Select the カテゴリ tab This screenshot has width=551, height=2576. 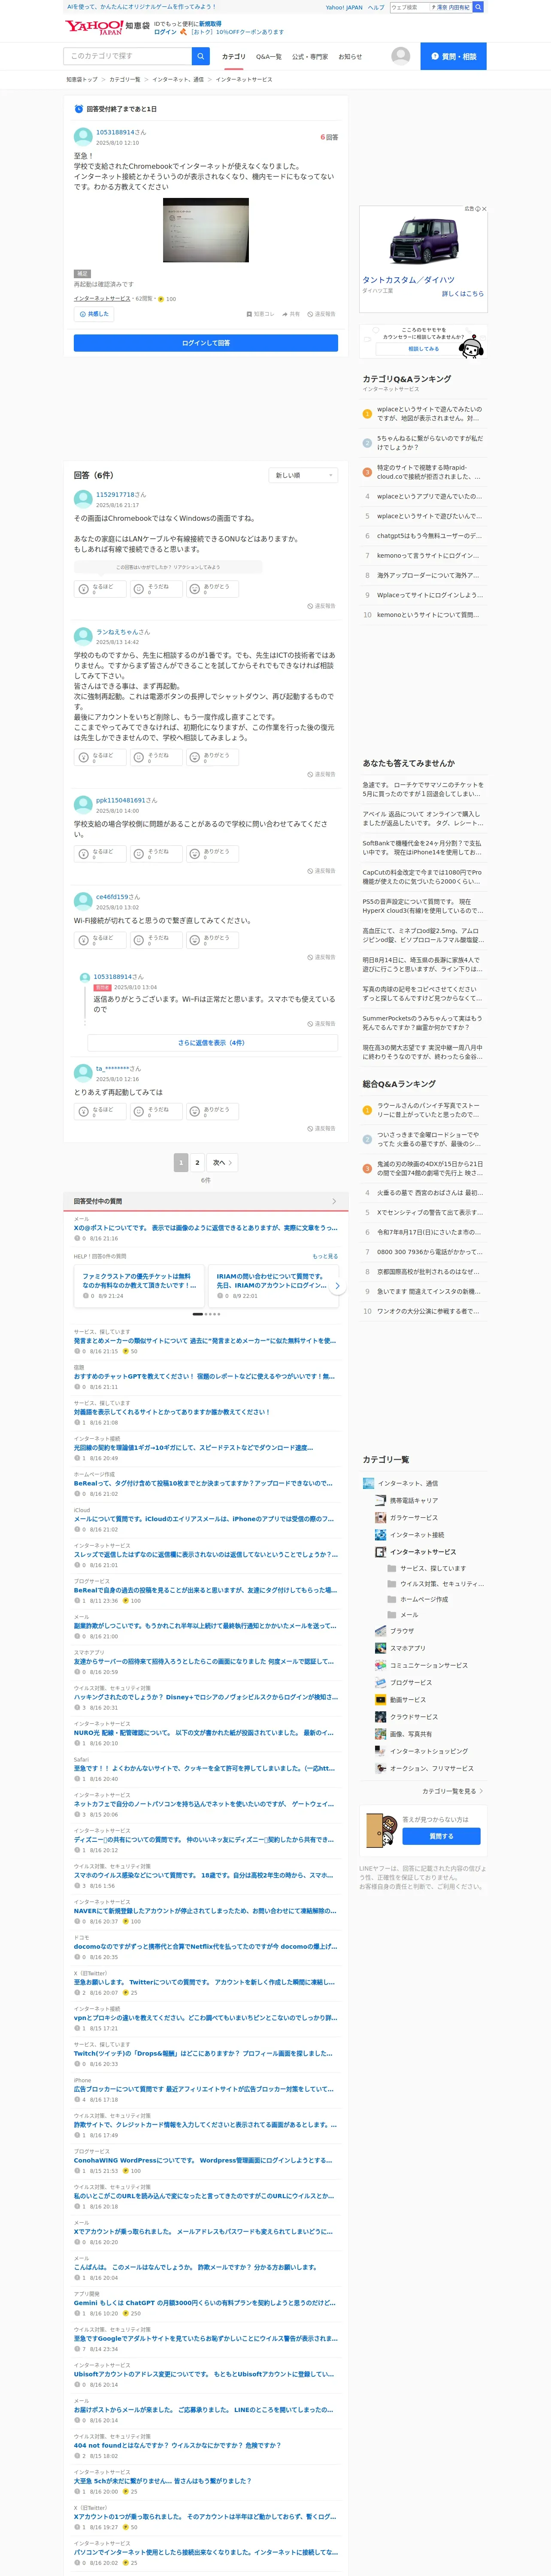[233, 57]
